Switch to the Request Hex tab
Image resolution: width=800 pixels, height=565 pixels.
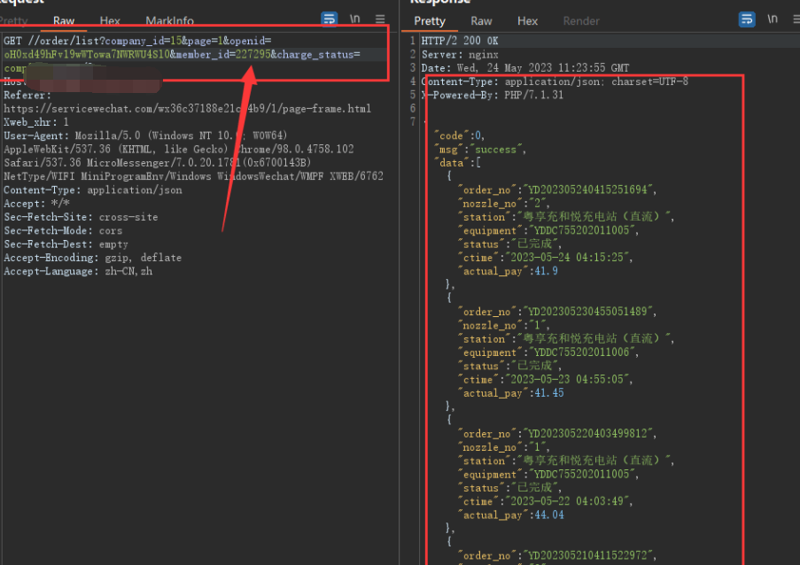(x=110, y=20)
